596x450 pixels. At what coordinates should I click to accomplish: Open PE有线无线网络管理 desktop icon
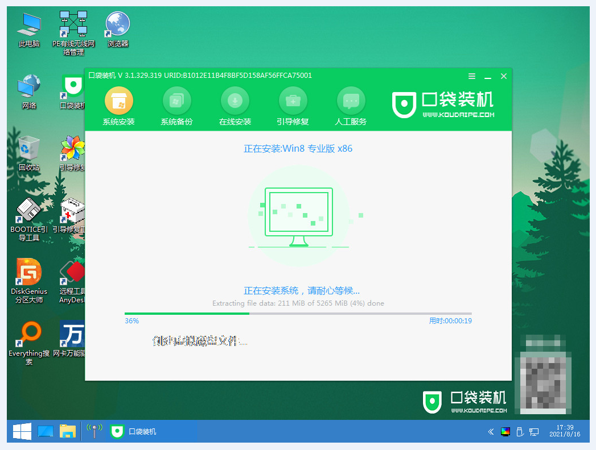click(x=73, y=34)
